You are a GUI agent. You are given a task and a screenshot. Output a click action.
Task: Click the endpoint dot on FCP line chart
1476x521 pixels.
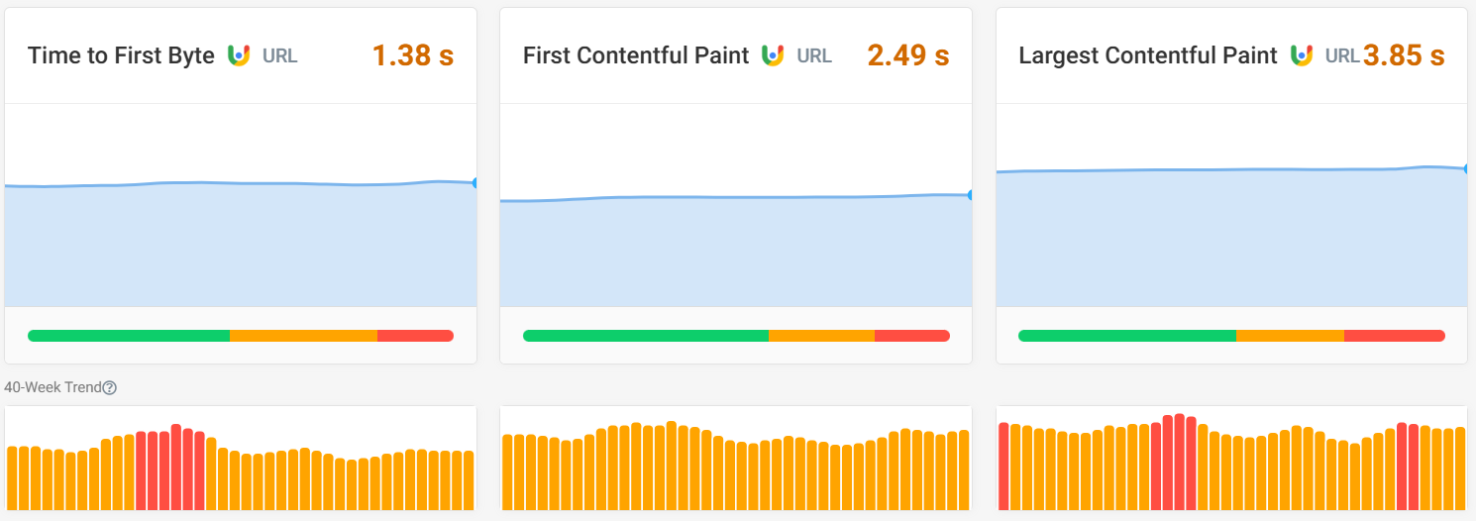pos(971,195)
